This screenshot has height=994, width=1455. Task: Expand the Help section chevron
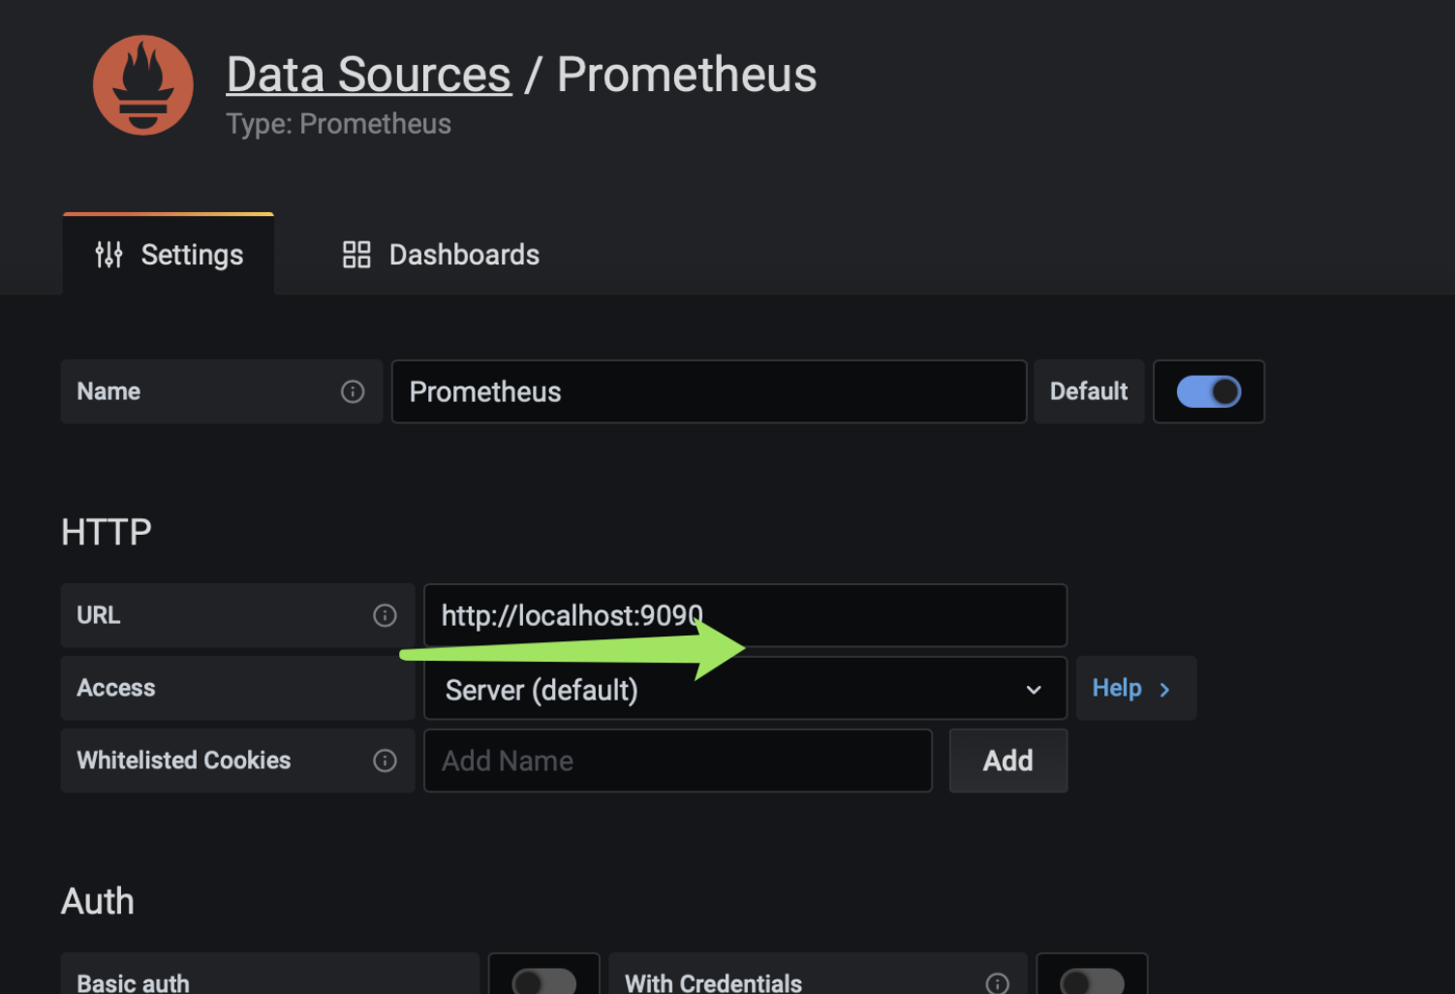[1164, 690]
